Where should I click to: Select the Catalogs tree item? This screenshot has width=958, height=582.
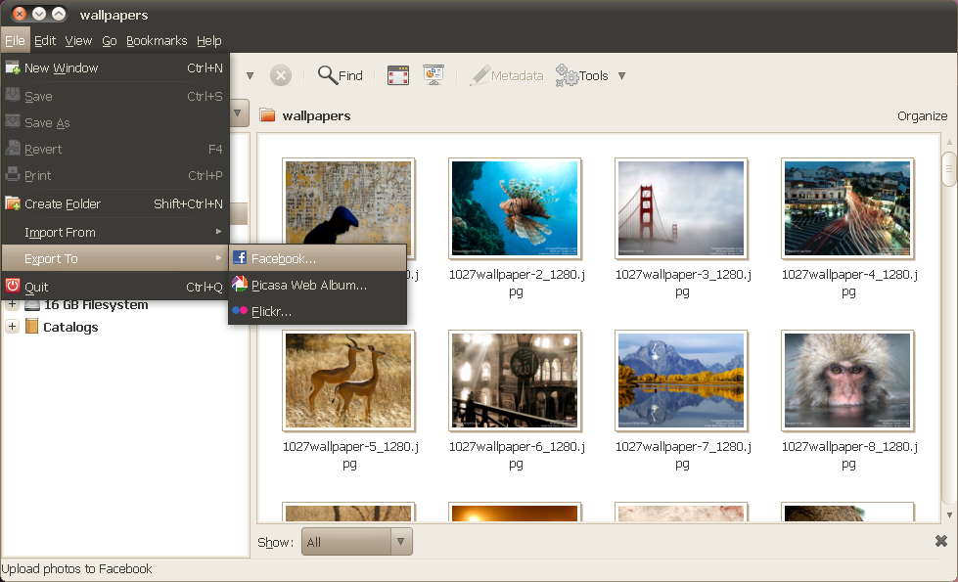click(70, 327)
